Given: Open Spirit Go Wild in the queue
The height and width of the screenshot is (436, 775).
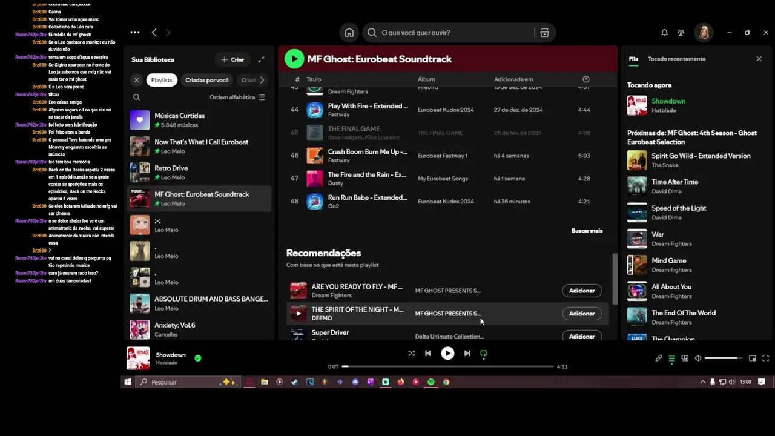Looking at the screenshot, I should tap(694, 160).
